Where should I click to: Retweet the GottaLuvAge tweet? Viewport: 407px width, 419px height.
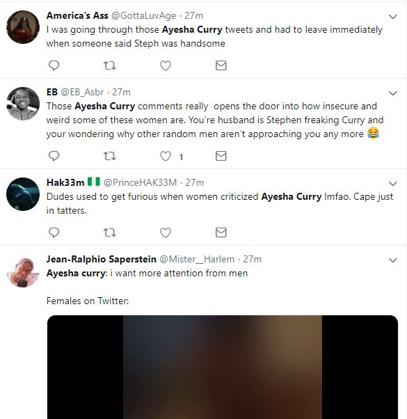coord(109,65)
